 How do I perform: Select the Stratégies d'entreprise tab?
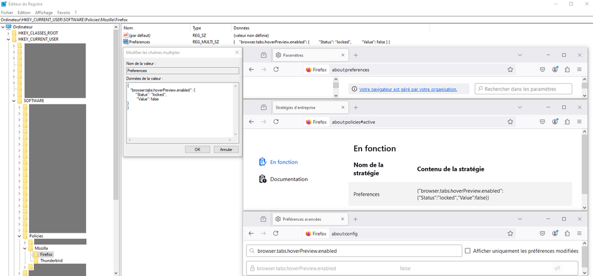click(310, 107)
